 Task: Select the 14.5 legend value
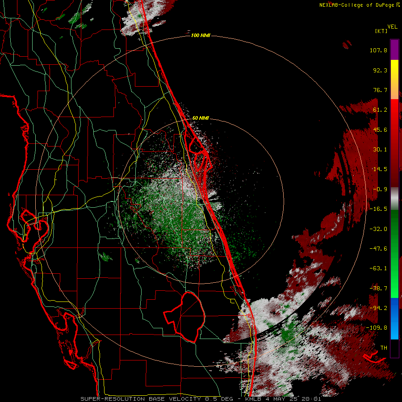point(380,169)
